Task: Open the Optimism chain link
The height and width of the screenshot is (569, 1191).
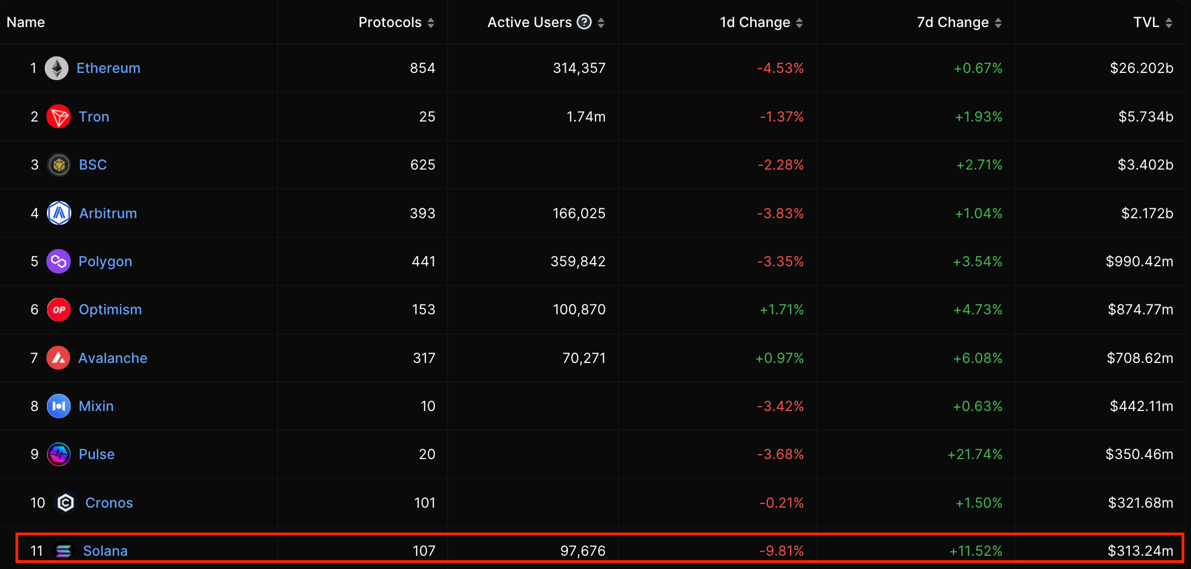Action: tap(110, 309)
